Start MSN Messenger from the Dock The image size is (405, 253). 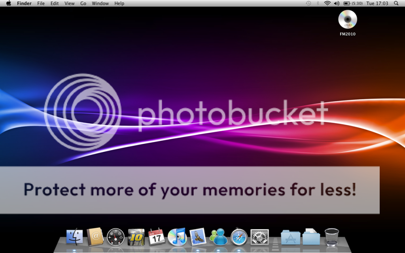coord(218,237)
